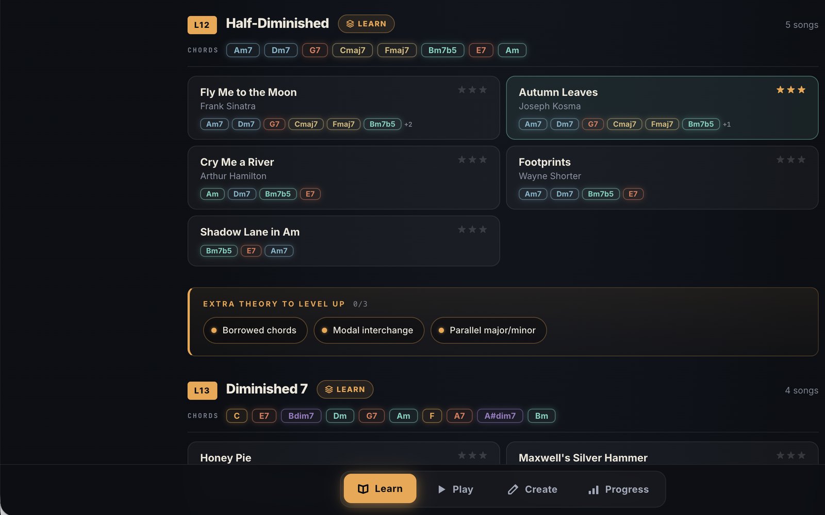Click the book icon in Learn tab
The height and width of the screenshot is (515, 825).
[x=363, y=489]
